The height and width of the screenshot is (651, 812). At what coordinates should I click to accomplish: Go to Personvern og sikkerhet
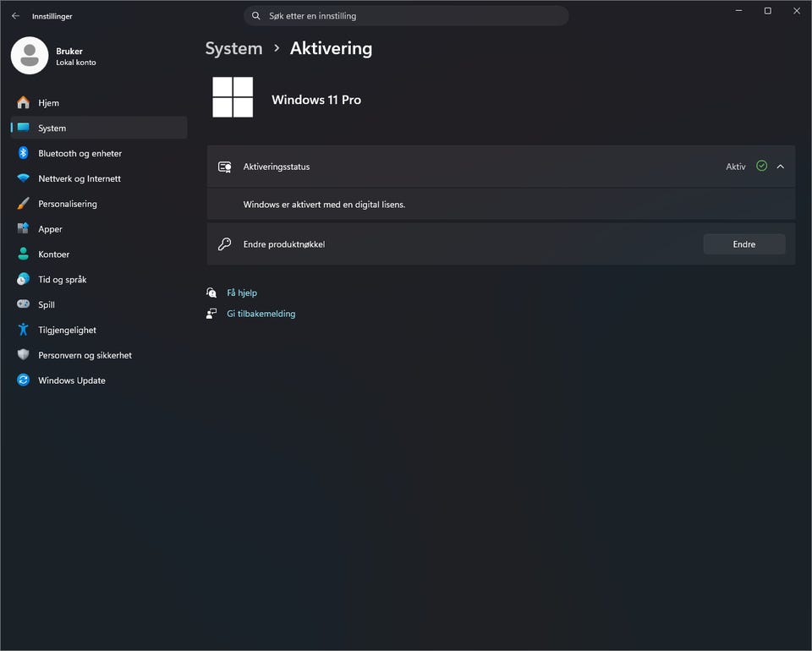pos(98,355)
